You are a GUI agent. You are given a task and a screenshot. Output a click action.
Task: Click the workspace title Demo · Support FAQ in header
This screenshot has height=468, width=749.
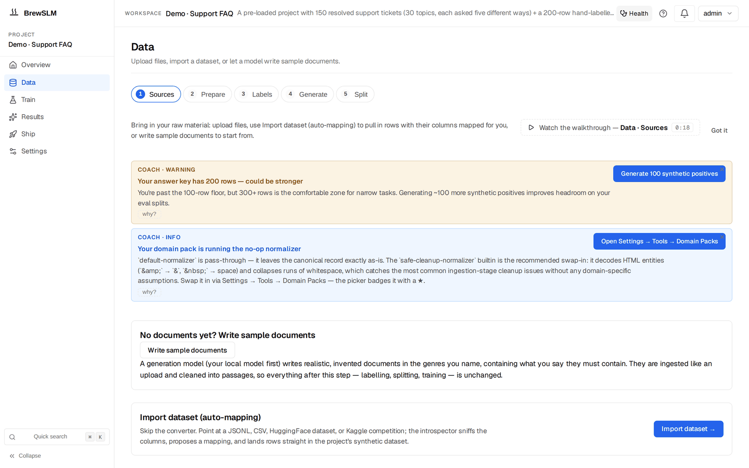click(x=199, y=14)
